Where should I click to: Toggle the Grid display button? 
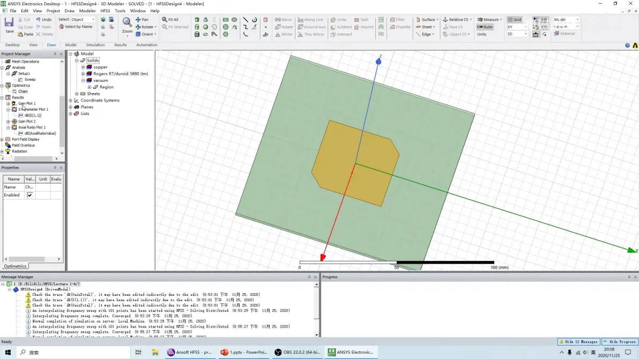(x=514, y=19)
